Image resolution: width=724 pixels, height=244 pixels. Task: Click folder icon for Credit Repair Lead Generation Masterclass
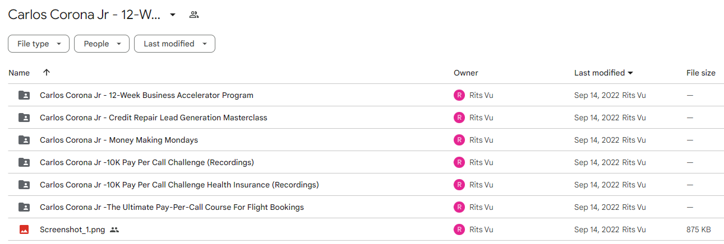coord(24,118)
